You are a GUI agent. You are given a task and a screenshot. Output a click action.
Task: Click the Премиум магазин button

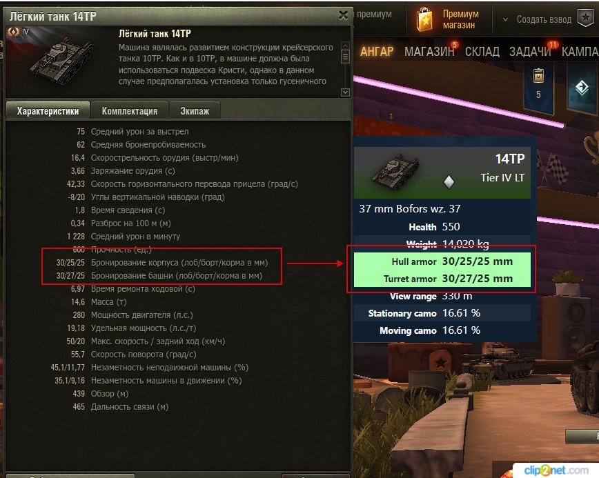point(449,19)
